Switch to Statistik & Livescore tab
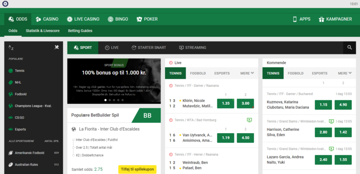 (43, 31)
